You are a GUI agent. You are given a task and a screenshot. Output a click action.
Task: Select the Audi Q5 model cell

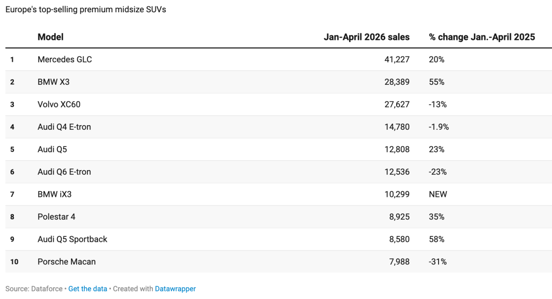click(x=52, y=149)
